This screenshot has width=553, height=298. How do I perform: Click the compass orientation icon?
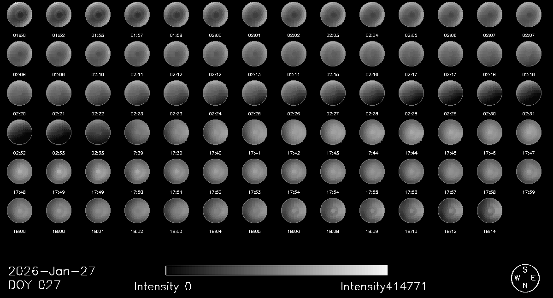[x=525, y=278]
